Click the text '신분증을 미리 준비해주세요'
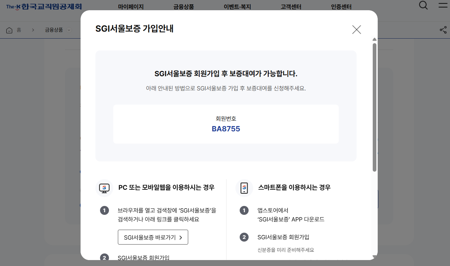The width and height of the screenshot is (450, 266). [x=286, y=250]
